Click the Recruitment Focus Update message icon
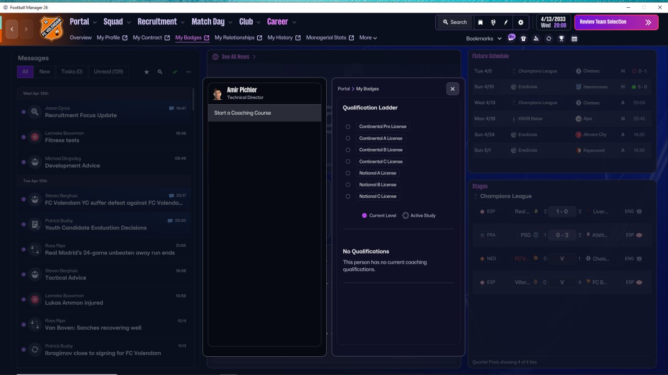The width and height of the screenshot is (668, 375). click(35, 111)
